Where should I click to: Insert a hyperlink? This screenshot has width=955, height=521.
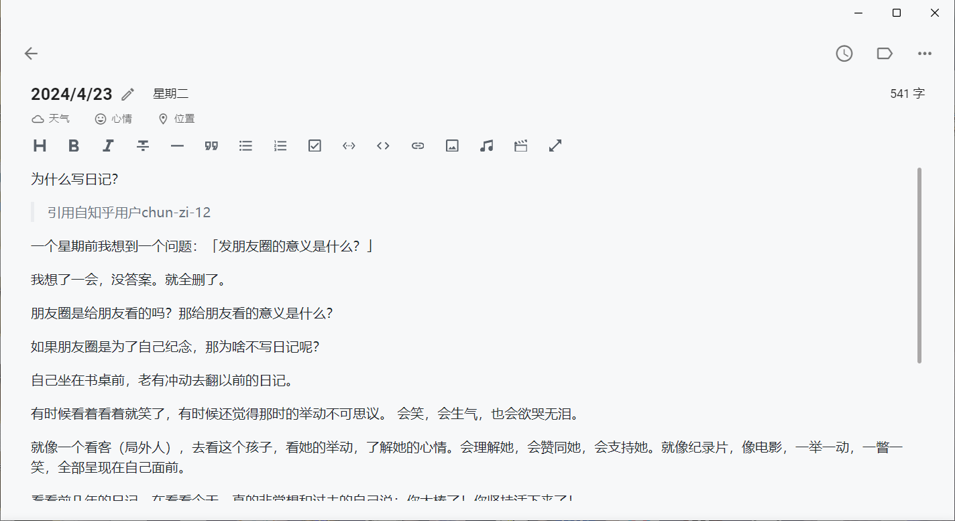pos(417,146)
